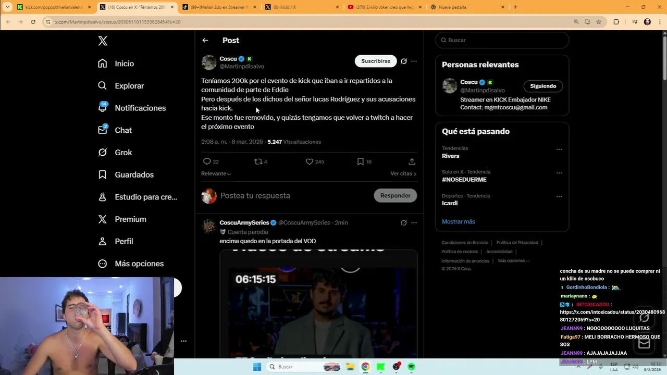Open Coscu's profile avatar on post
This screenshot has height=375, width=667.
coord(209,62)
